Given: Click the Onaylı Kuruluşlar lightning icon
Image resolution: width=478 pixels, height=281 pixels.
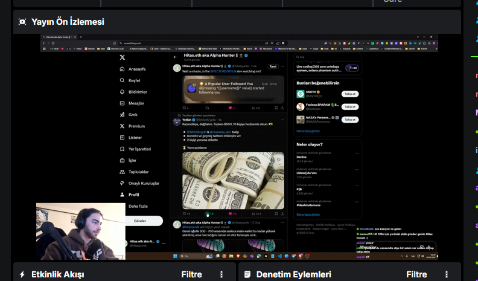Looking at the screenshot, I should 123,183.
